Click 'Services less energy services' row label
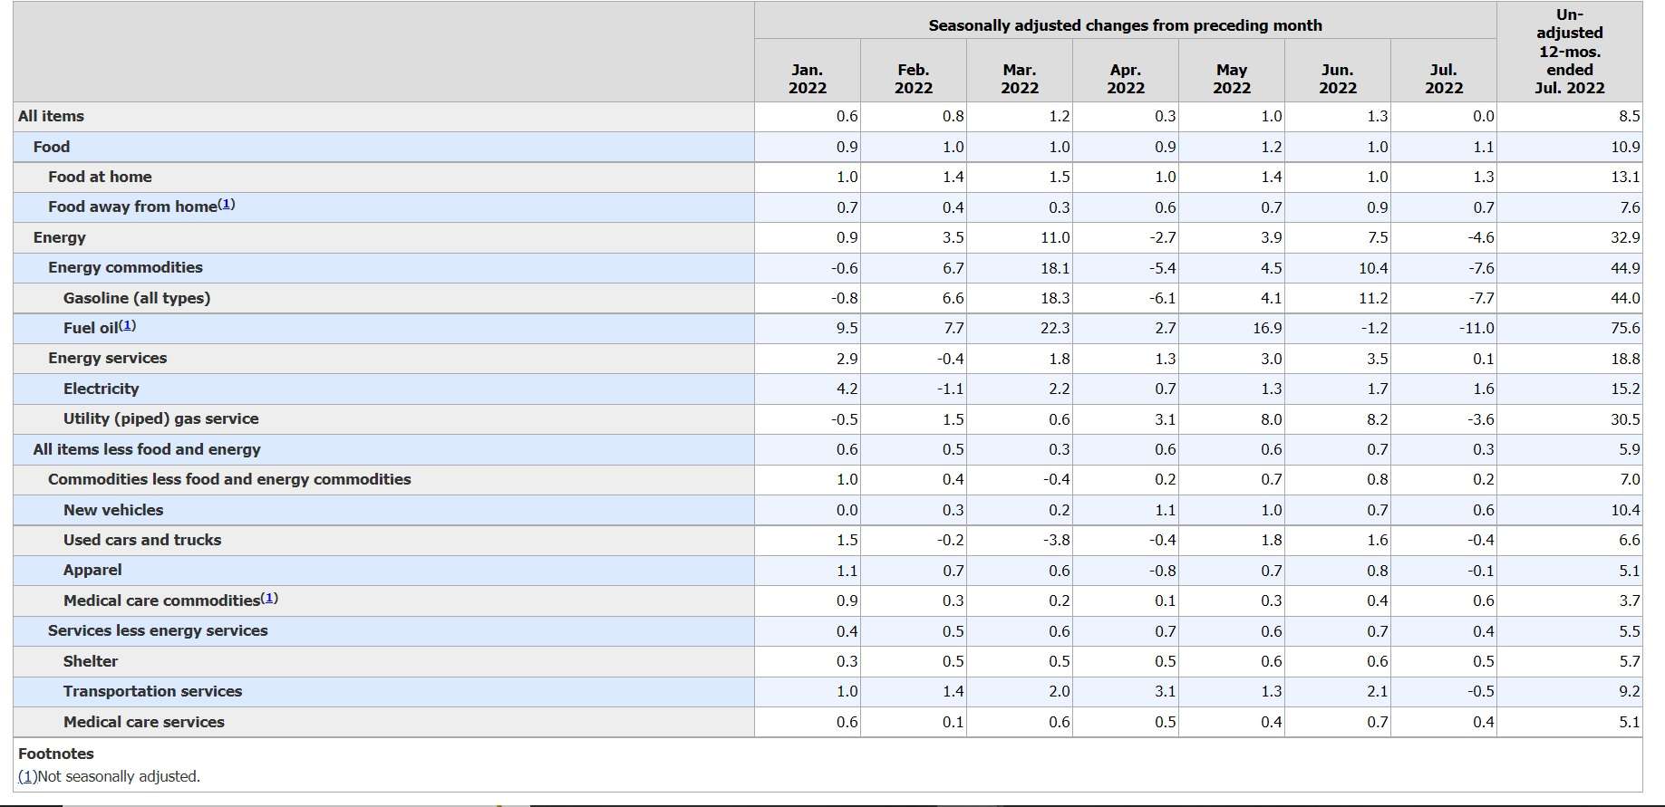 pyautogui.click(x=158, y=630)
